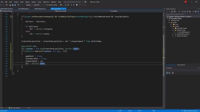Click the View Code icon in Solution Explorer
200x112 pixels.
(x=193, y=12)
